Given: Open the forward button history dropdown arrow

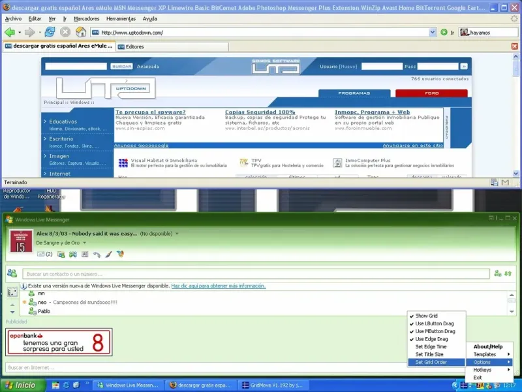Looking at the screenshot, I should [x=40, y=32].
